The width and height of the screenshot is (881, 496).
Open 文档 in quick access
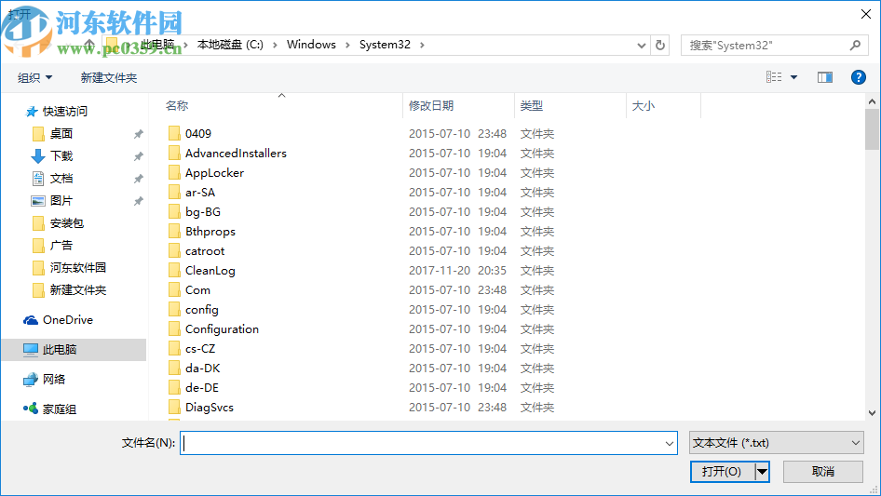point(61,179)
